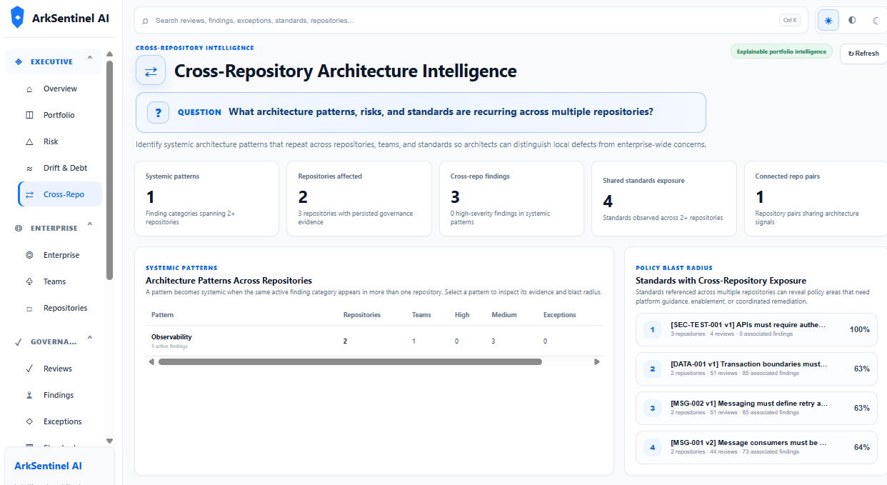Screen dimensions: 887x485
Task: Click the Enterprise section globe icon
Action: (x=19, y=229)
